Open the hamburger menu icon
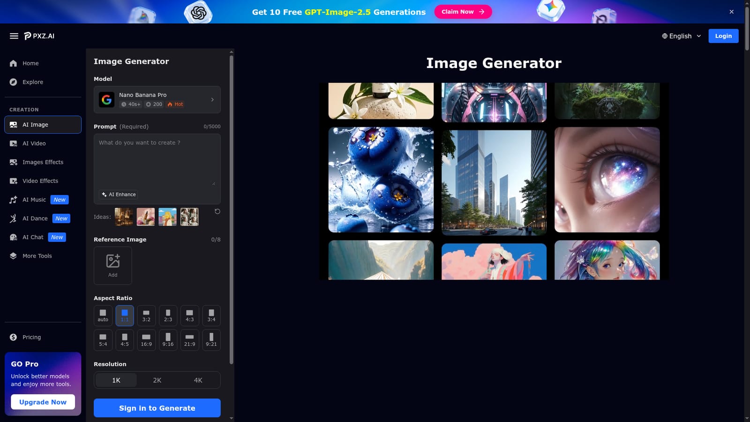This screenshot has width=750, height=422. (x=14, y=36)
